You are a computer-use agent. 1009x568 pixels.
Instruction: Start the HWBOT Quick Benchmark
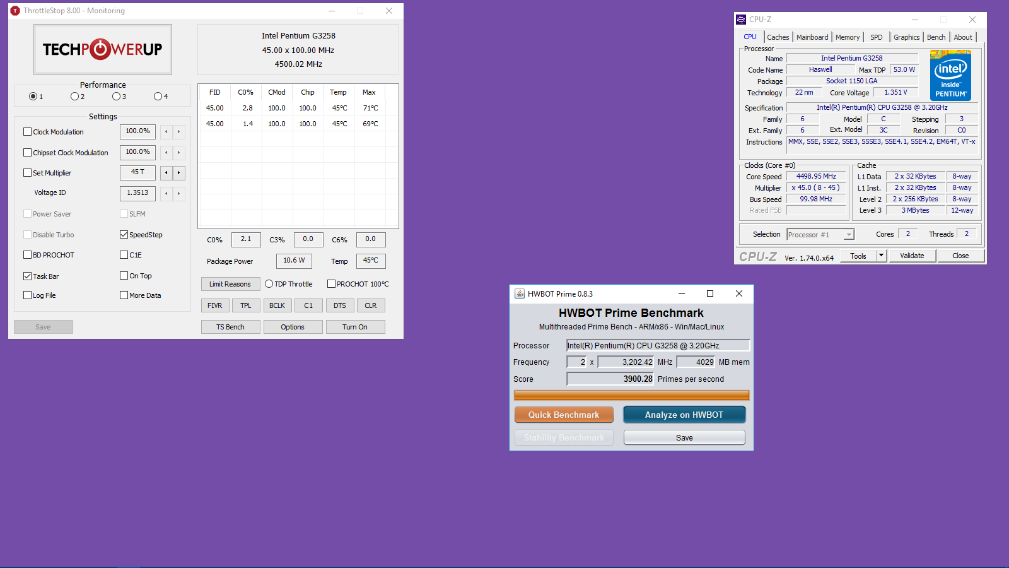point(564,415)
